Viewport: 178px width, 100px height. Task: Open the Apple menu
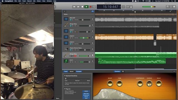(3, 1)
